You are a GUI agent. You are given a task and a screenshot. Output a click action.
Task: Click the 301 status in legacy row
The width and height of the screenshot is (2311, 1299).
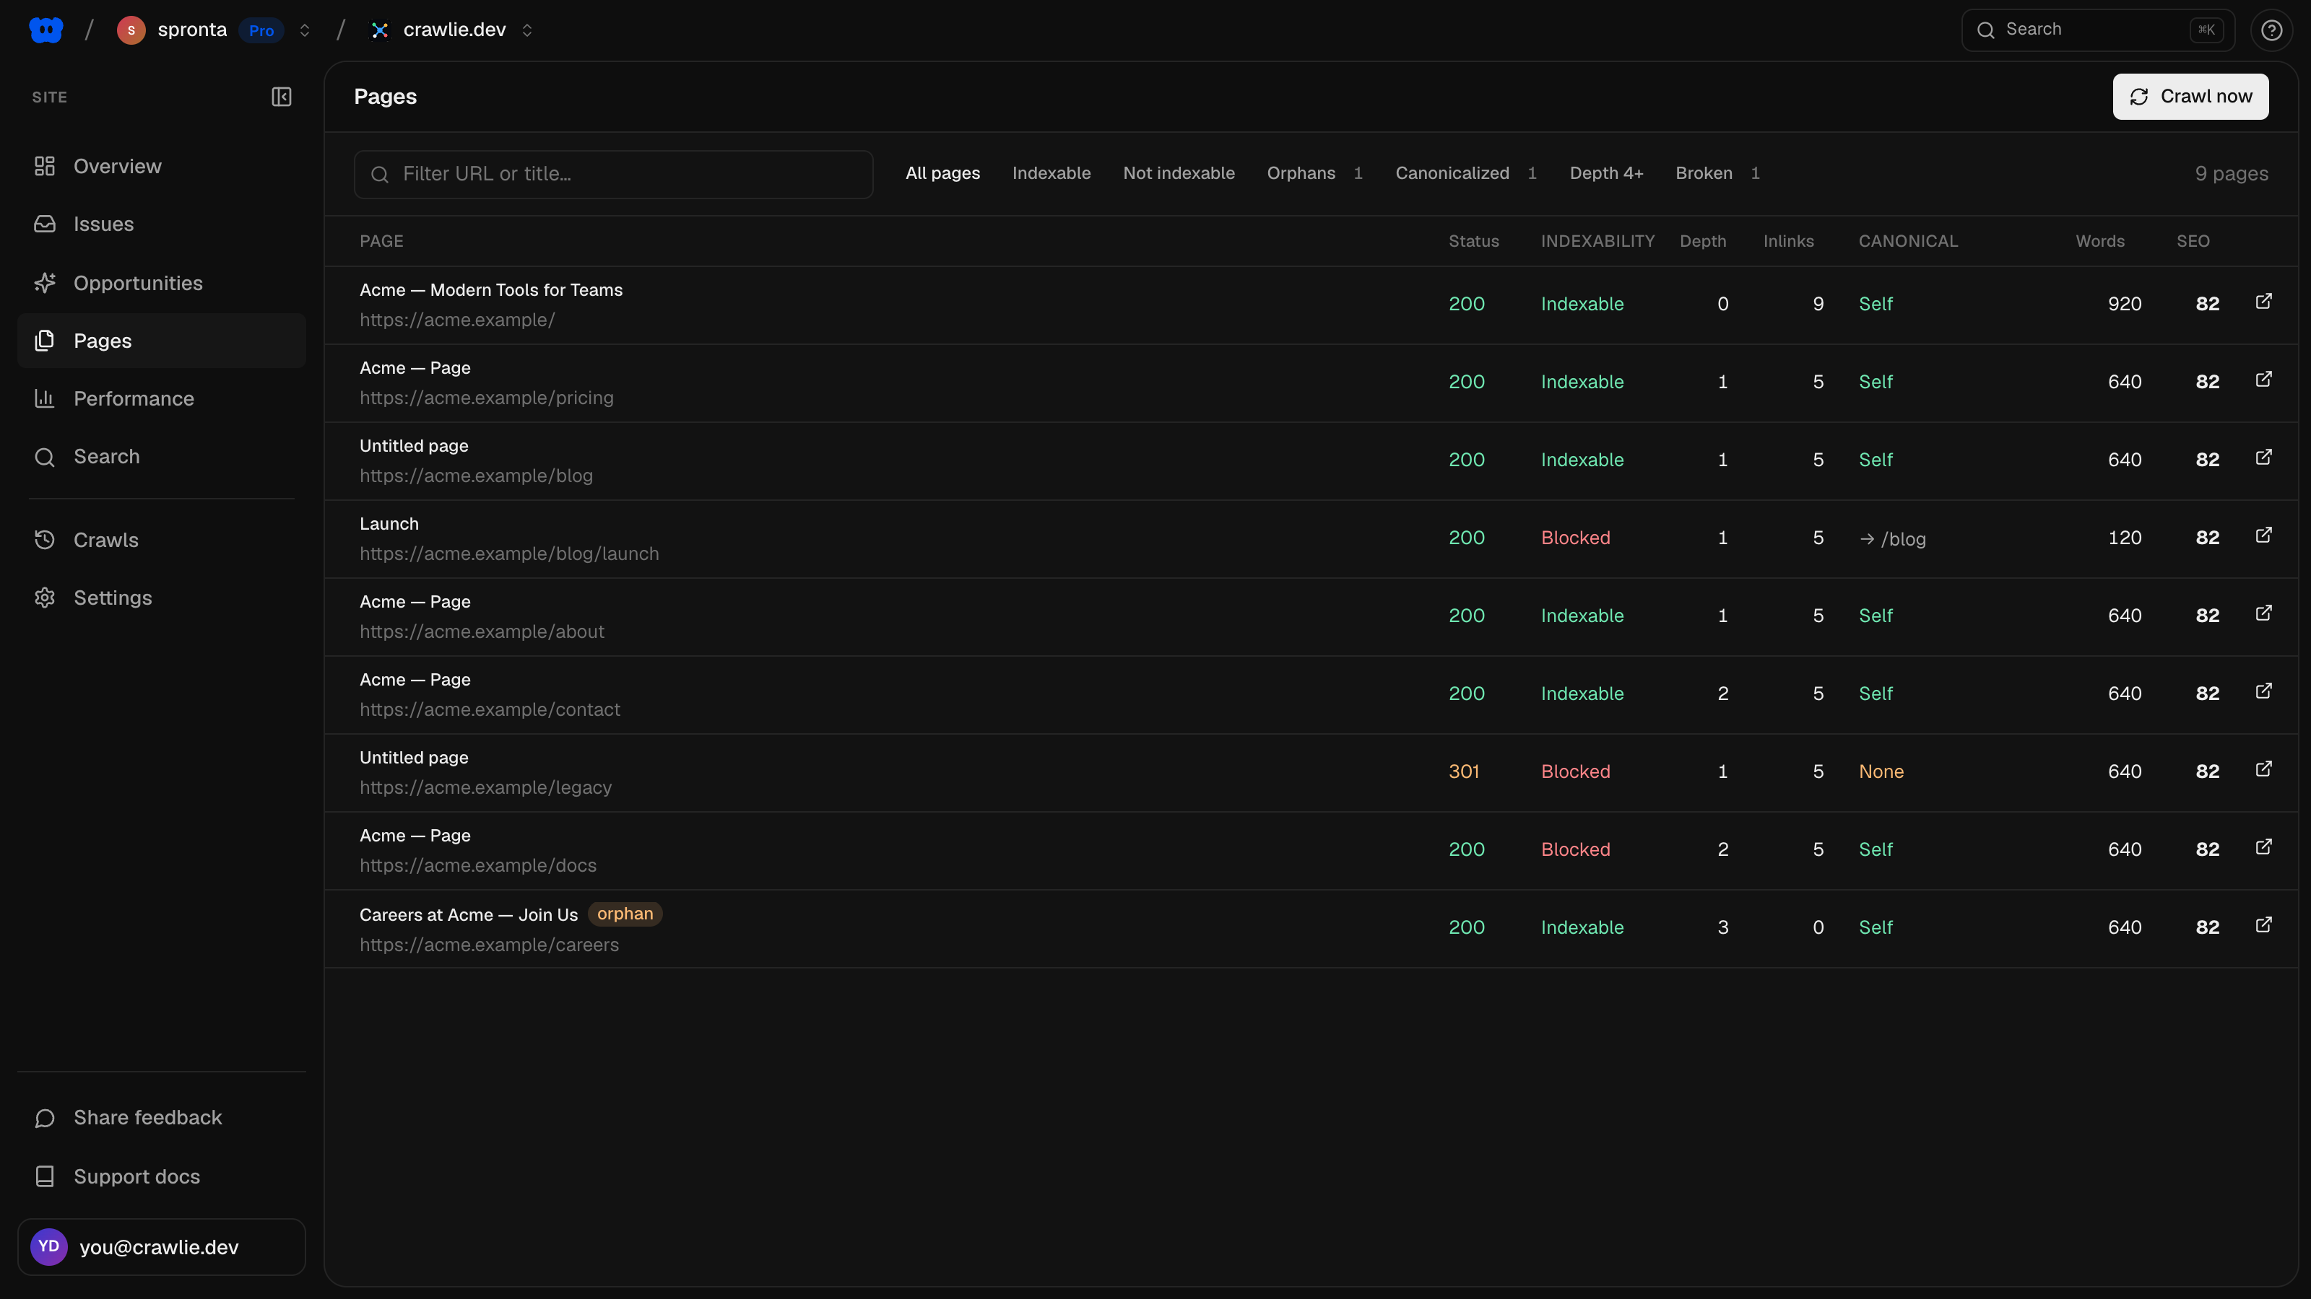pos(1463,771)
